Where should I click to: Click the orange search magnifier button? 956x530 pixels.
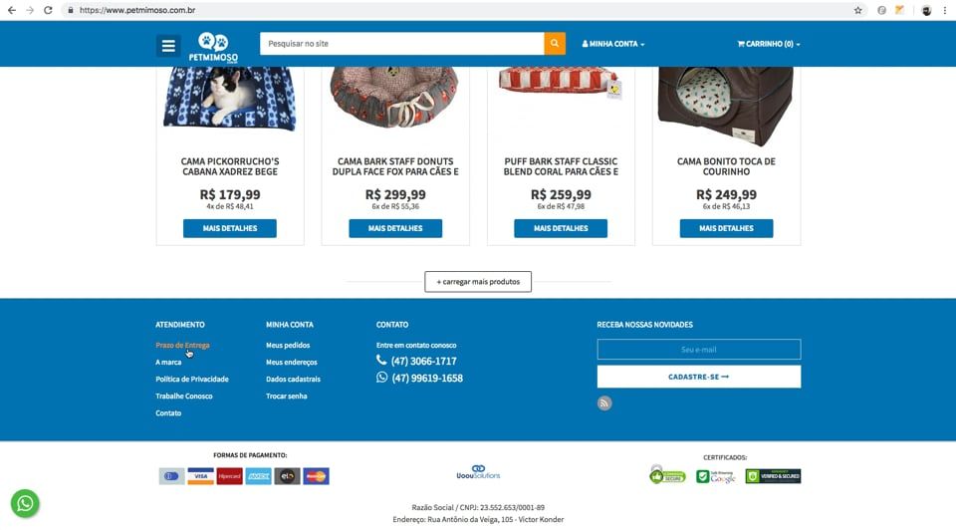(x=555, y=43)
